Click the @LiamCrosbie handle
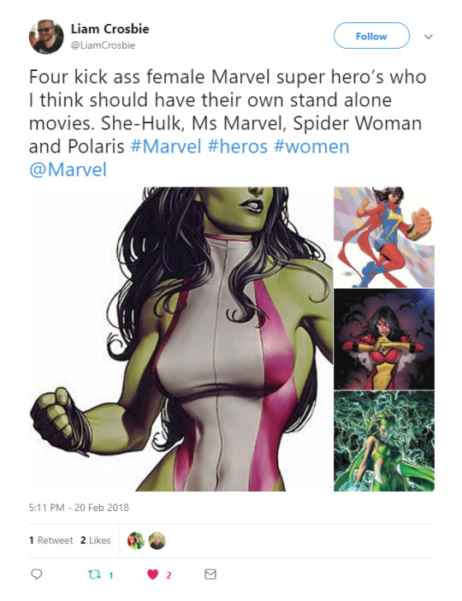 [x=103, y=45]
